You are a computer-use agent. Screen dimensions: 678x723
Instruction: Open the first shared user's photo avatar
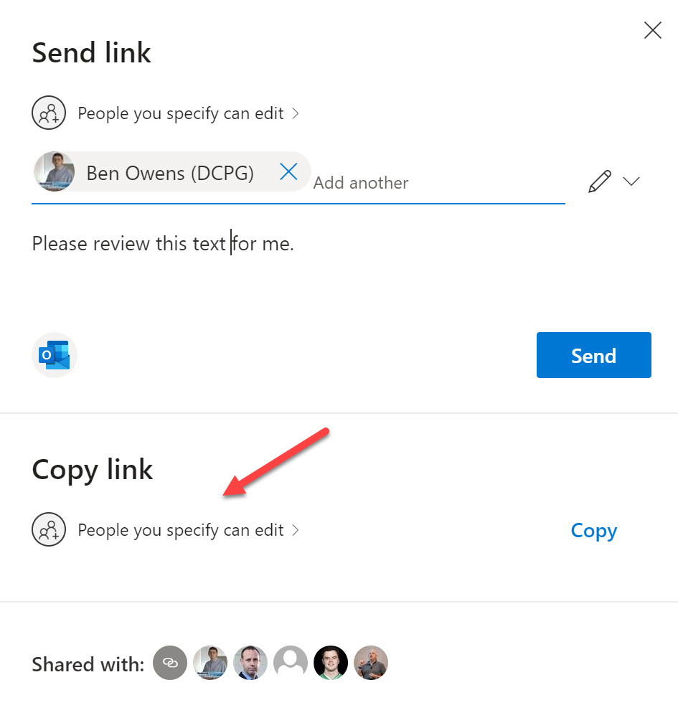click(210, 663)
